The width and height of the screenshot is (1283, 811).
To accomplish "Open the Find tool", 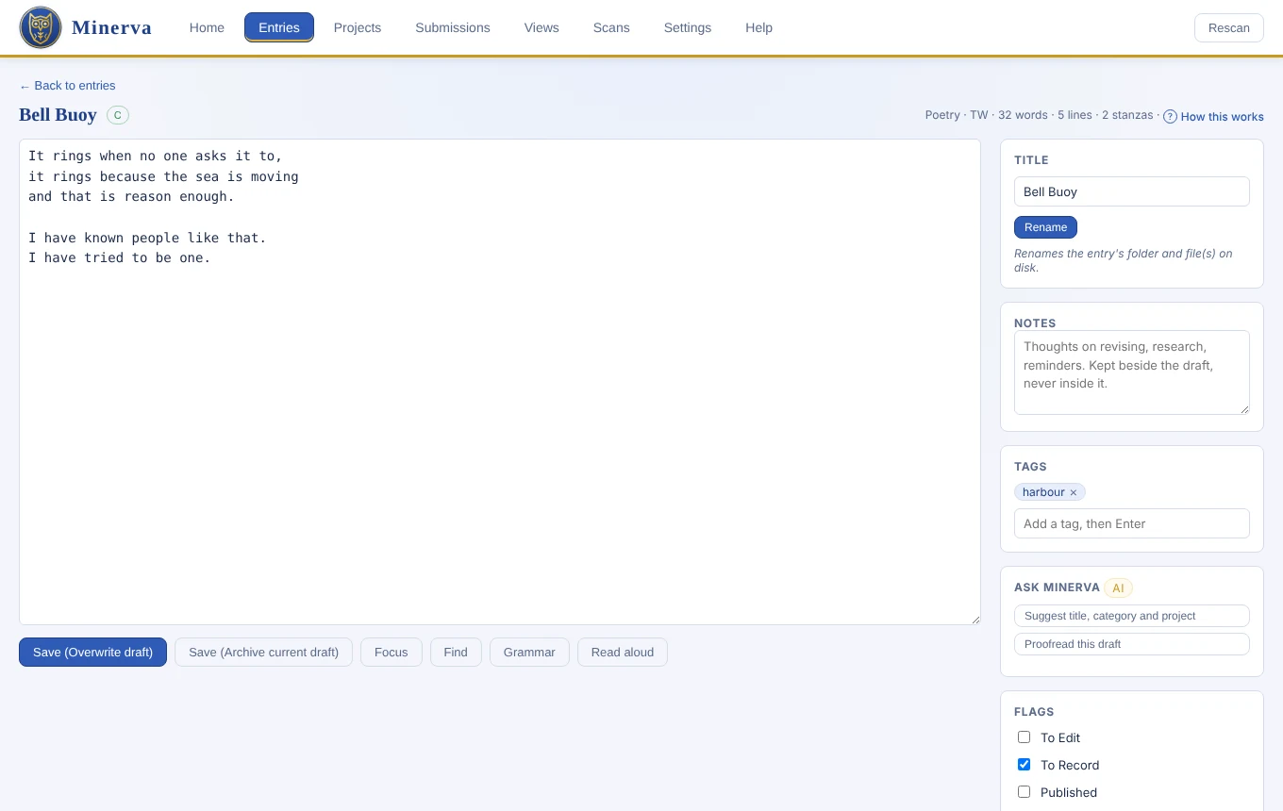I will pos(456,652).
